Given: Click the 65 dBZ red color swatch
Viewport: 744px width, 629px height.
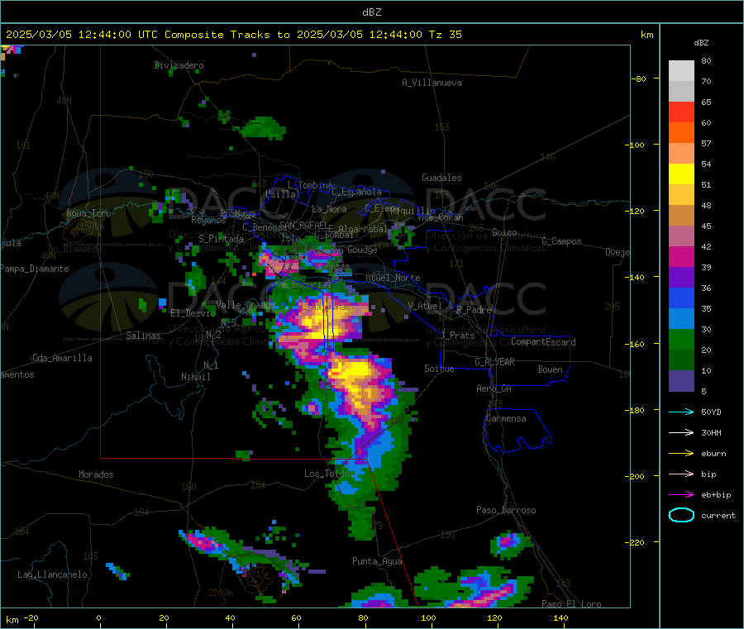Looking at the screenshot, I should 681,112.
